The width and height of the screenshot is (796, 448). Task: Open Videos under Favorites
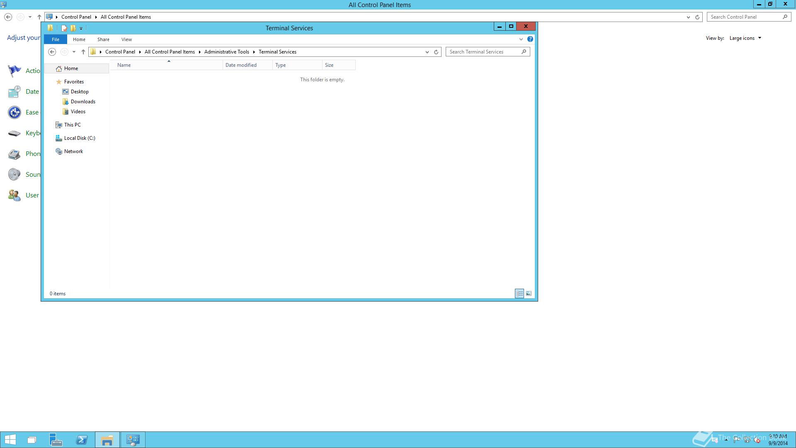coord(78,112)
